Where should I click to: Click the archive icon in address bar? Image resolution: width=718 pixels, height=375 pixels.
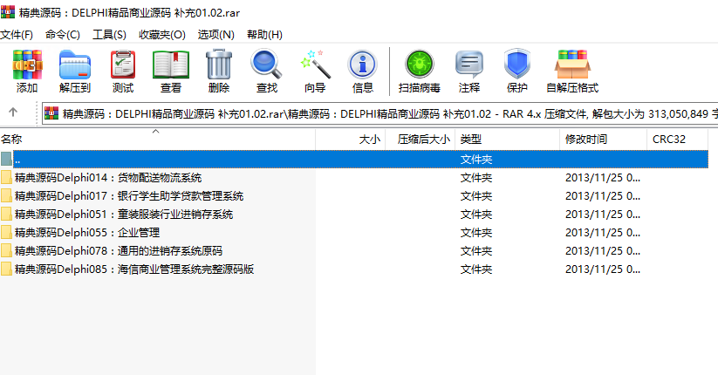point(51,113)
